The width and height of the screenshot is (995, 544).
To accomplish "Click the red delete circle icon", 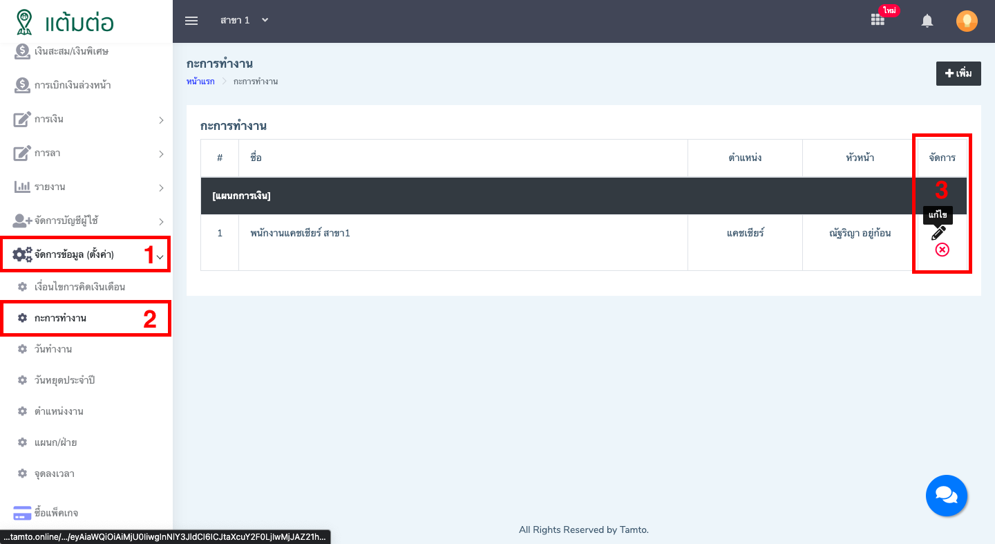I will tap(942, 250).
